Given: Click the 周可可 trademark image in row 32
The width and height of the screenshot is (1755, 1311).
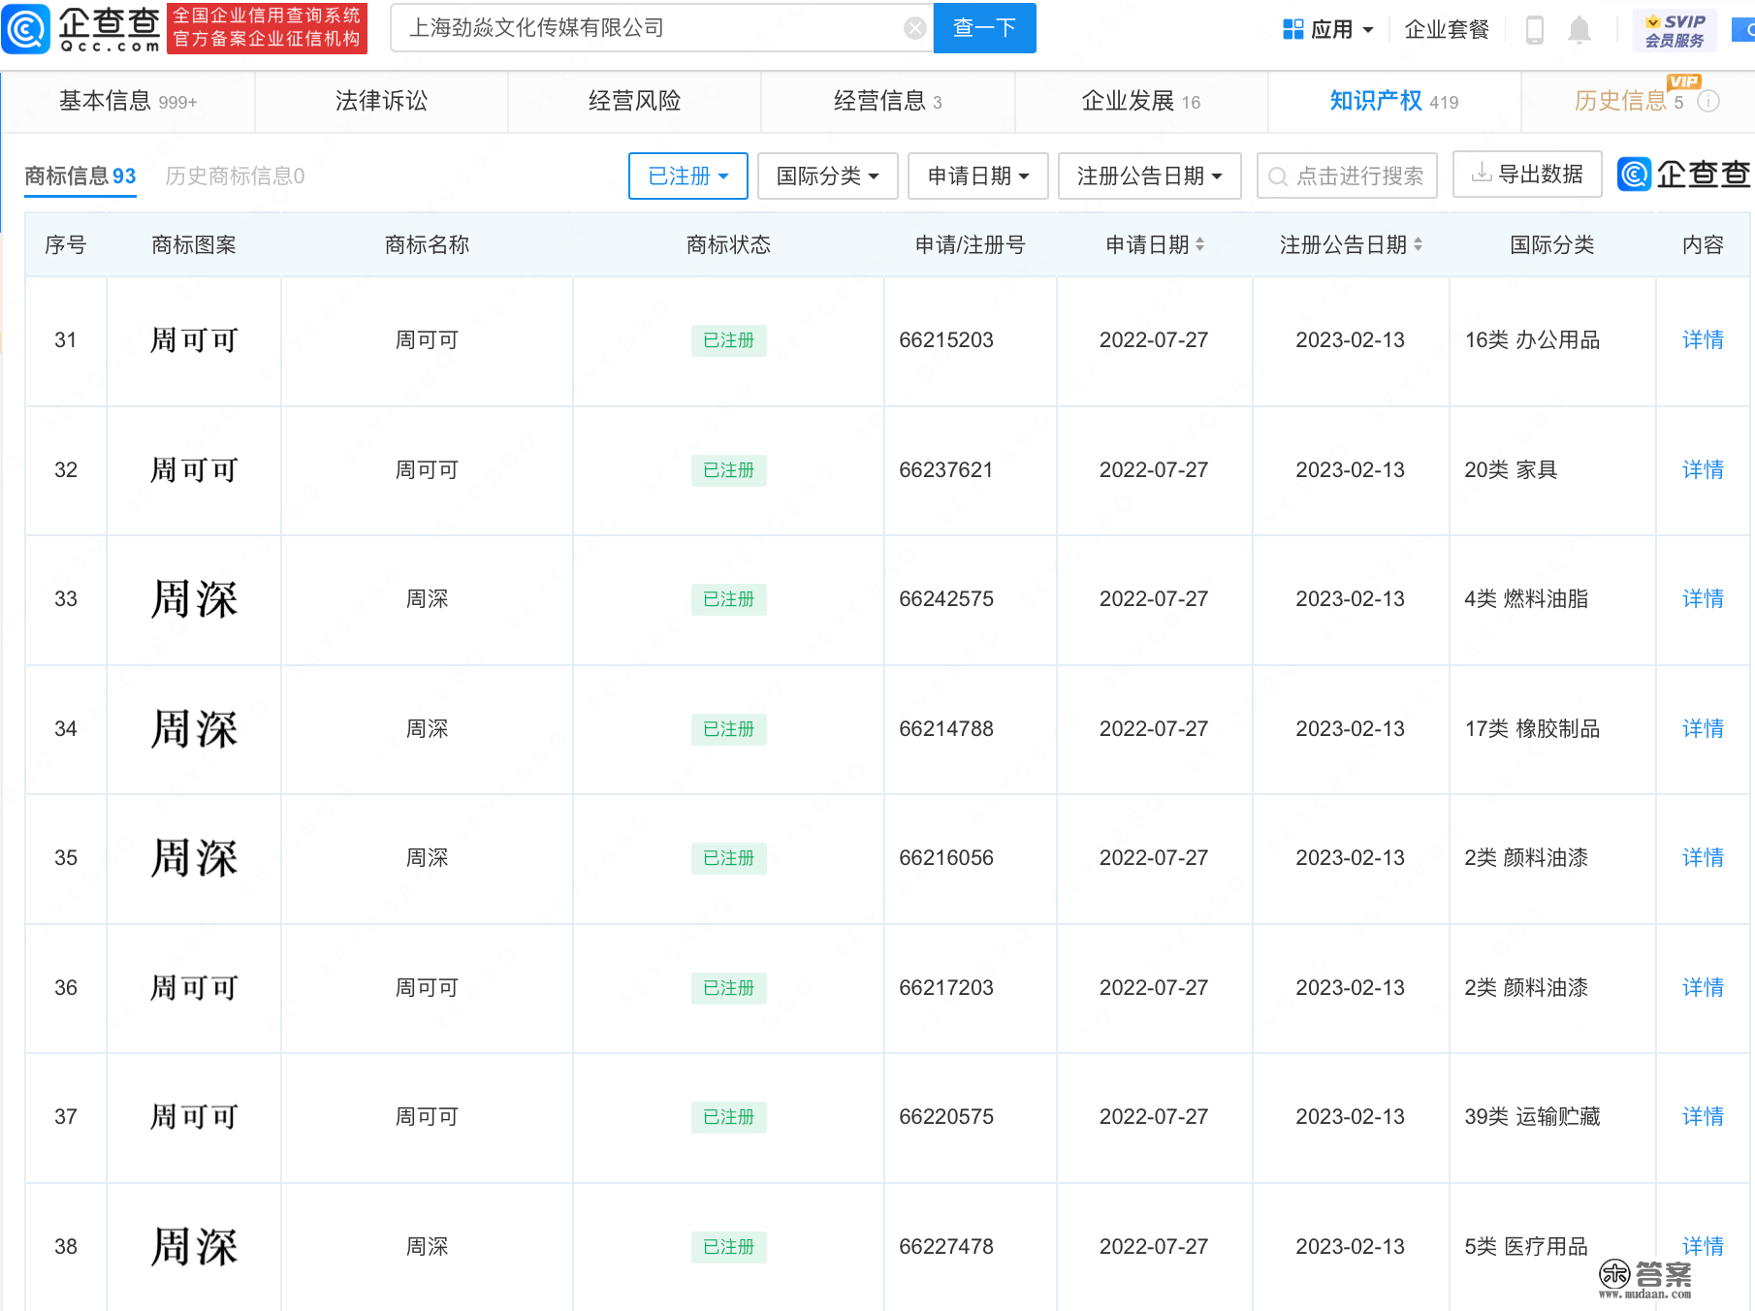Looking at the screenshot, I should click(x=194, y=470).
